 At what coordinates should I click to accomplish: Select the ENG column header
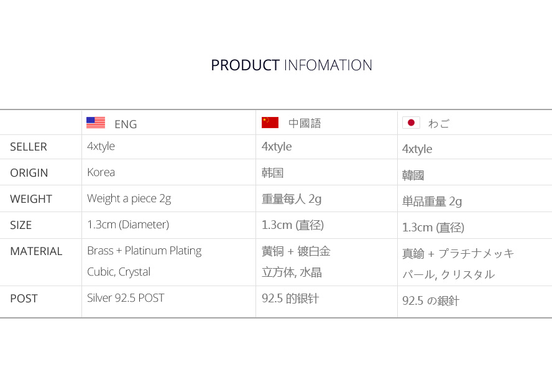pos(126,124)
